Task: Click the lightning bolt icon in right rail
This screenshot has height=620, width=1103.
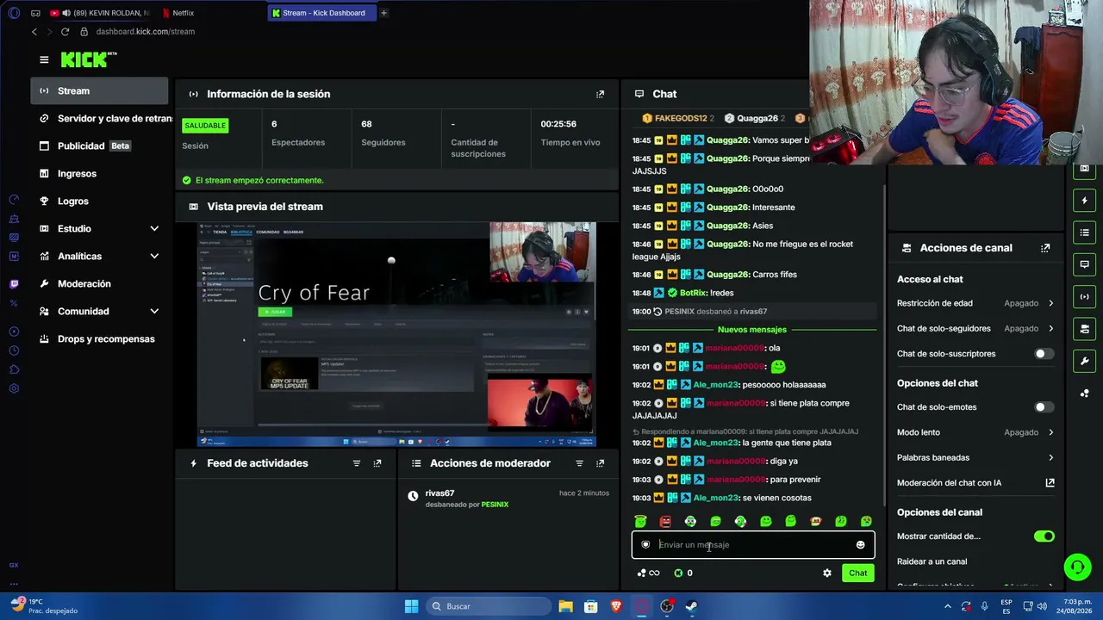Action: click(1085, 201)
